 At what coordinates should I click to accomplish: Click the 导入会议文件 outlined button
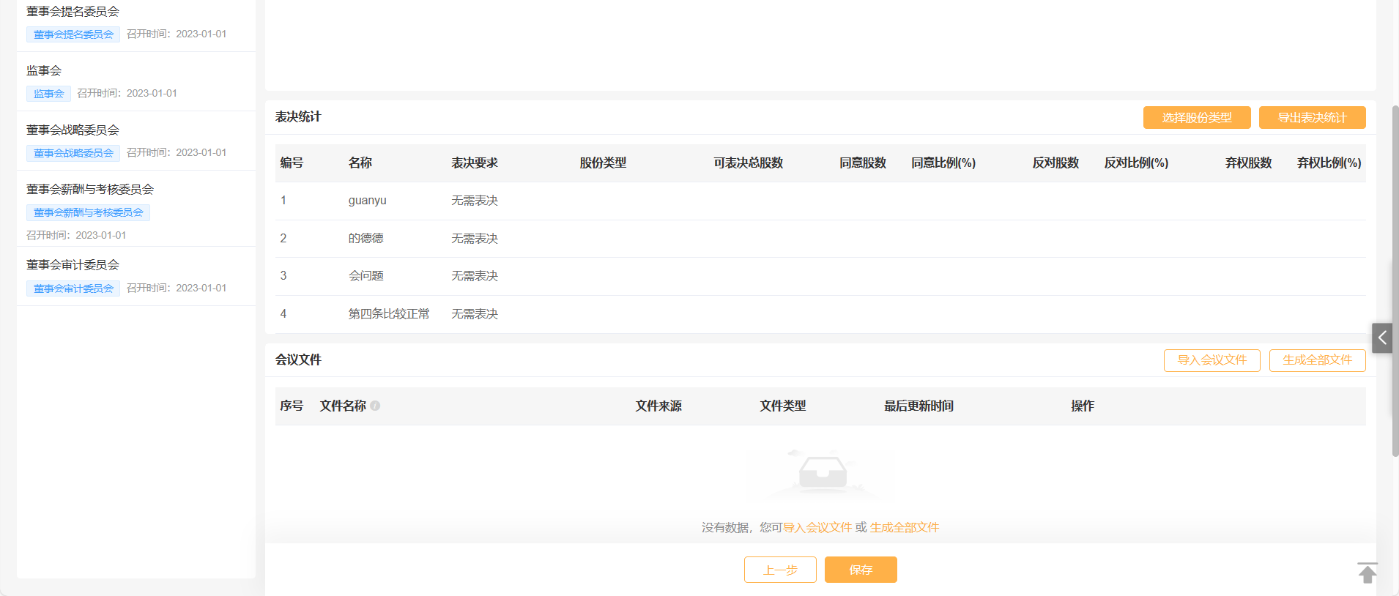point(1211,360)
